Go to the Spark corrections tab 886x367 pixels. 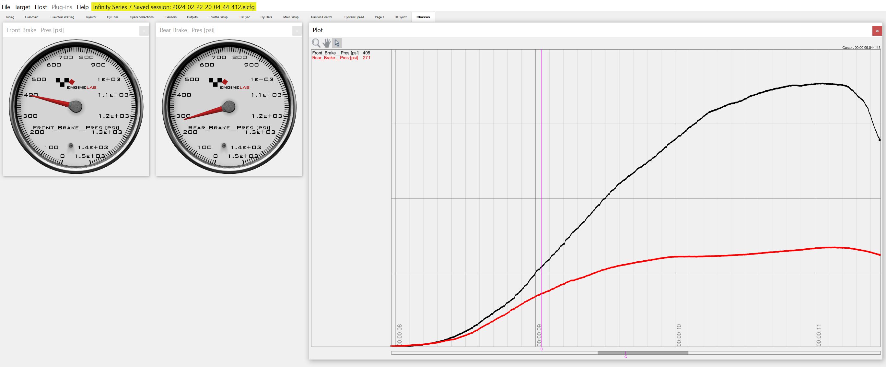(142, 17)
